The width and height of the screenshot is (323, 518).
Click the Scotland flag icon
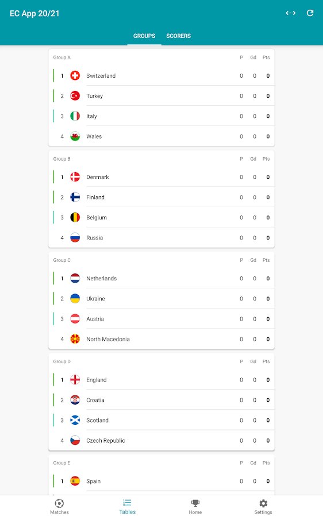click(75, 420)
